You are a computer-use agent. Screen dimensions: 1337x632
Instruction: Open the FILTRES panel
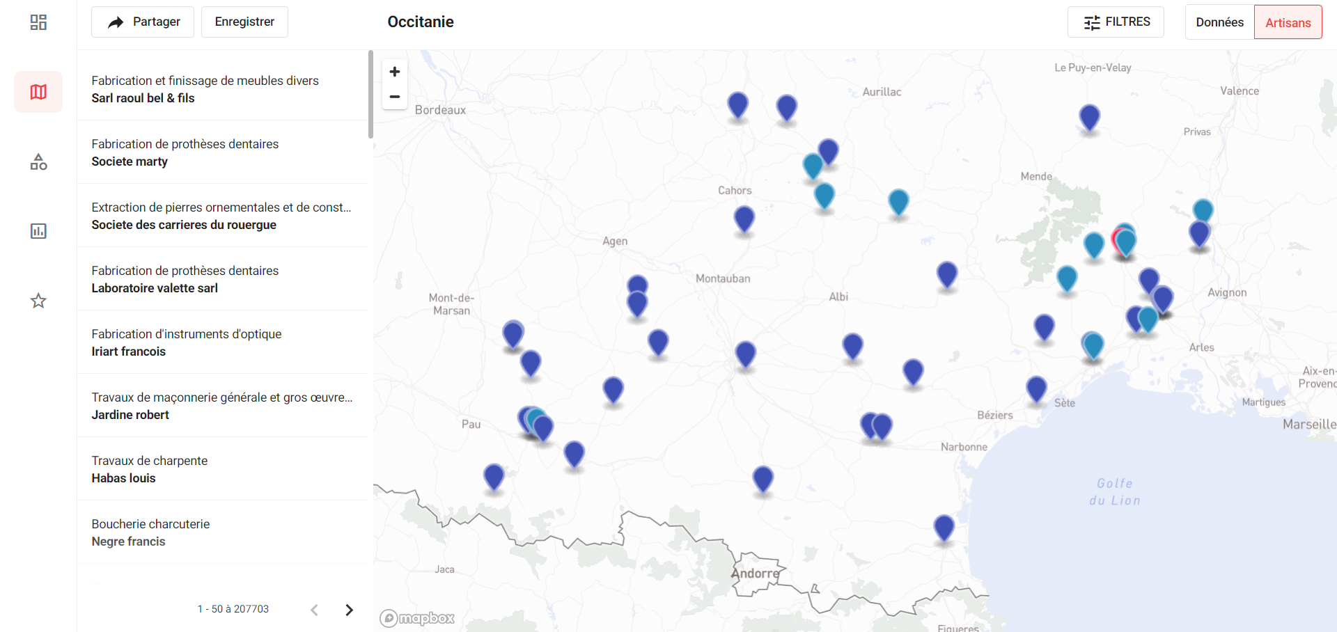[x=1116, y=22]
